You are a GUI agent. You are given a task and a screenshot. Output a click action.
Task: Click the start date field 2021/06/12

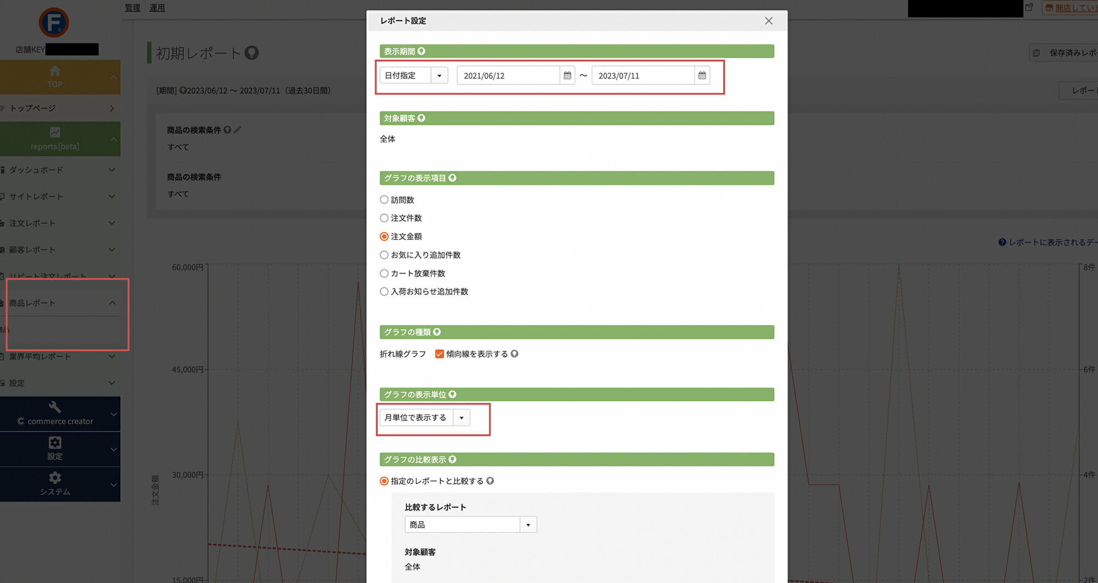coord(508,76)
